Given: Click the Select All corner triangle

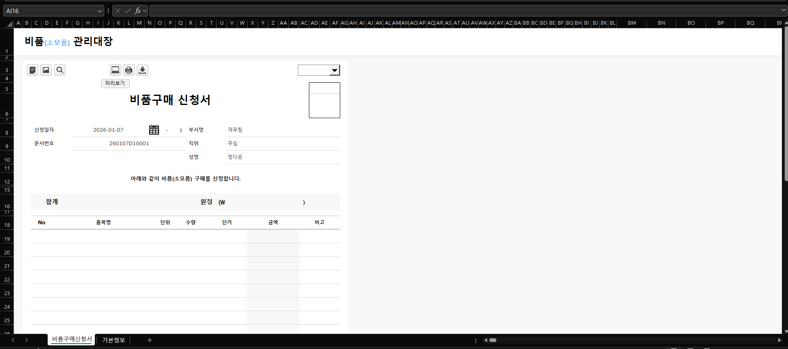Looking at the screenshot, I should (9, 24).
